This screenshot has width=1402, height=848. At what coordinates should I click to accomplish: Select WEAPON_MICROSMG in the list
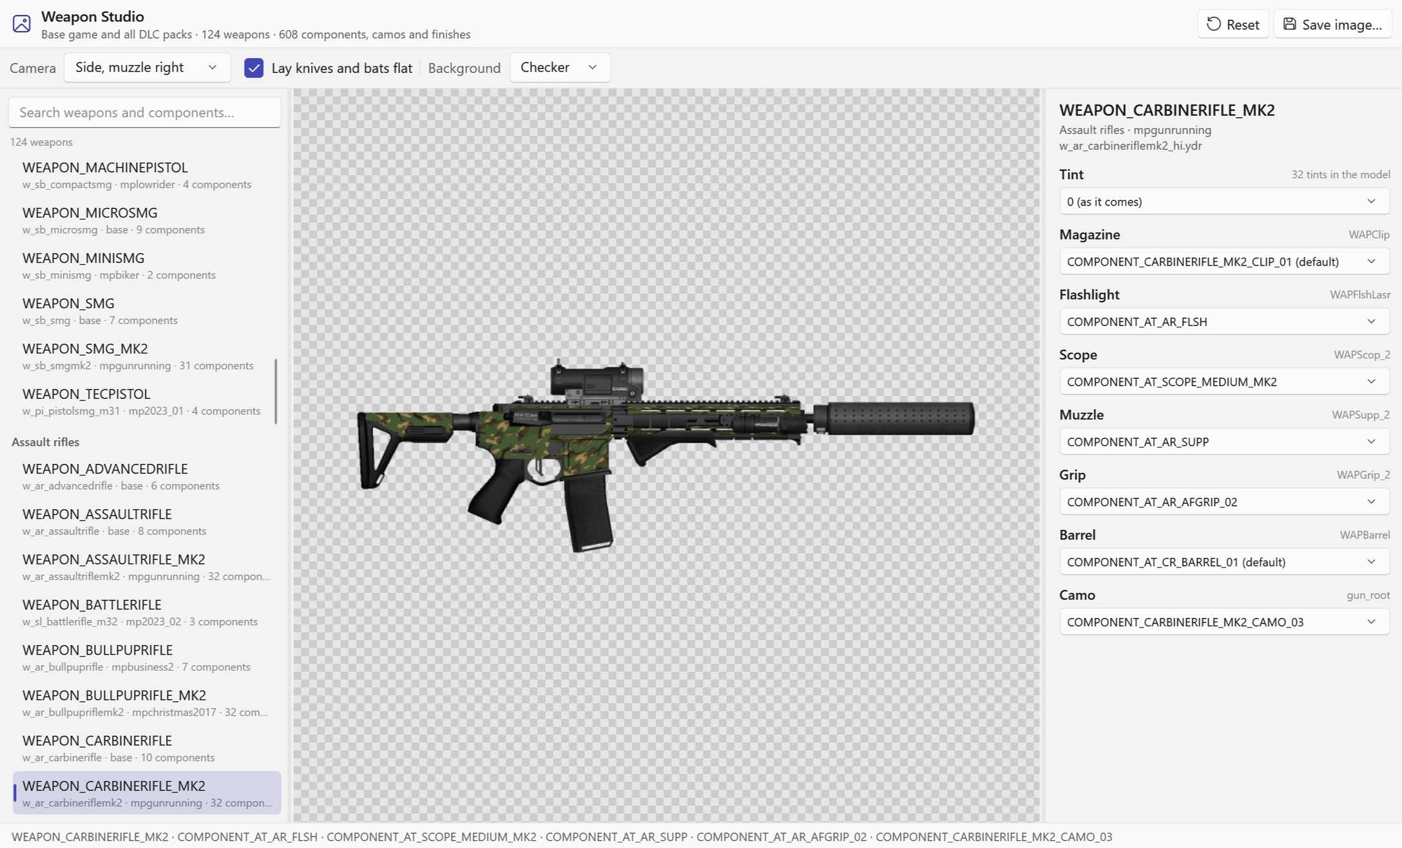coord(147,220)
